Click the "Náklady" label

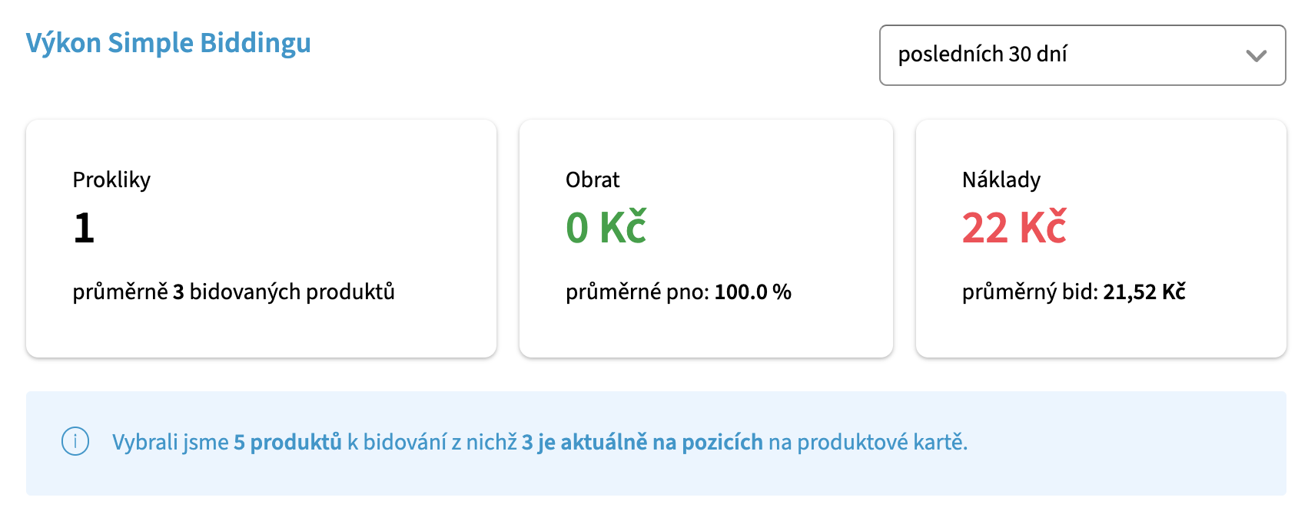pos(1001,180)
